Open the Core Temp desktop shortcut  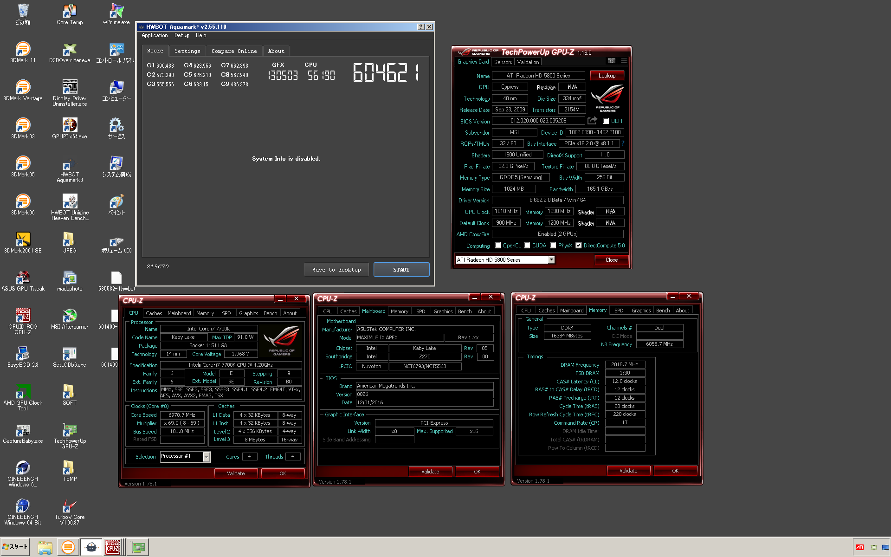[70, 14]
